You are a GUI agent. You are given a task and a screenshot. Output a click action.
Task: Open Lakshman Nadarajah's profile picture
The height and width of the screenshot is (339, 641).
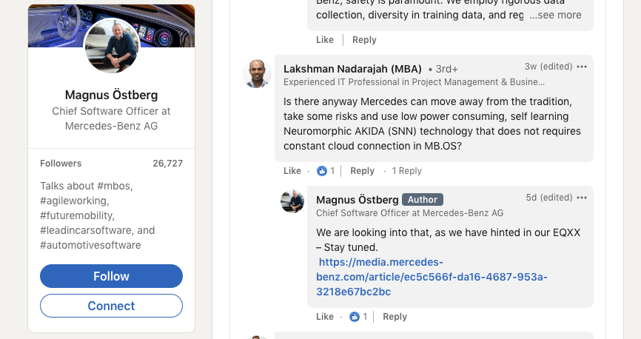click(x=257, y=74)
